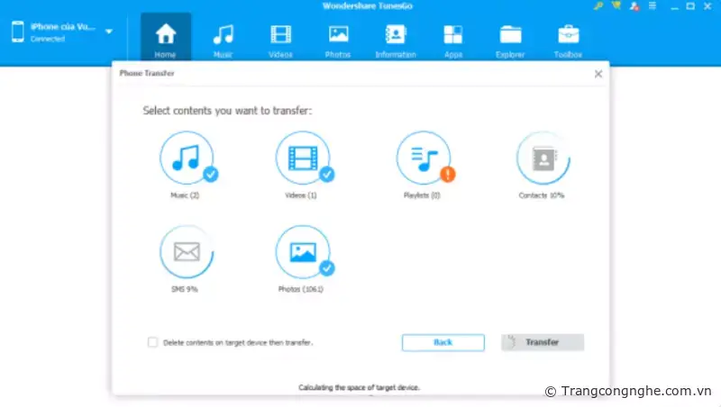Switch to the Home tab
The width and height of the screenshot is (721, 407).
165,40
